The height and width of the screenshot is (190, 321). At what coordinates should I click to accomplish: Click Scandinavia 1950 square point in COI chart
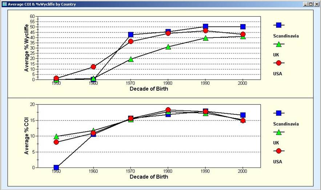pos(56,167)
